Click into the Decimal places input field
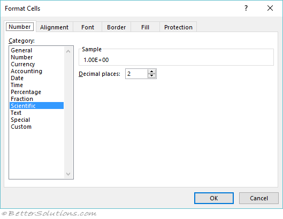 tap(136, 74)
